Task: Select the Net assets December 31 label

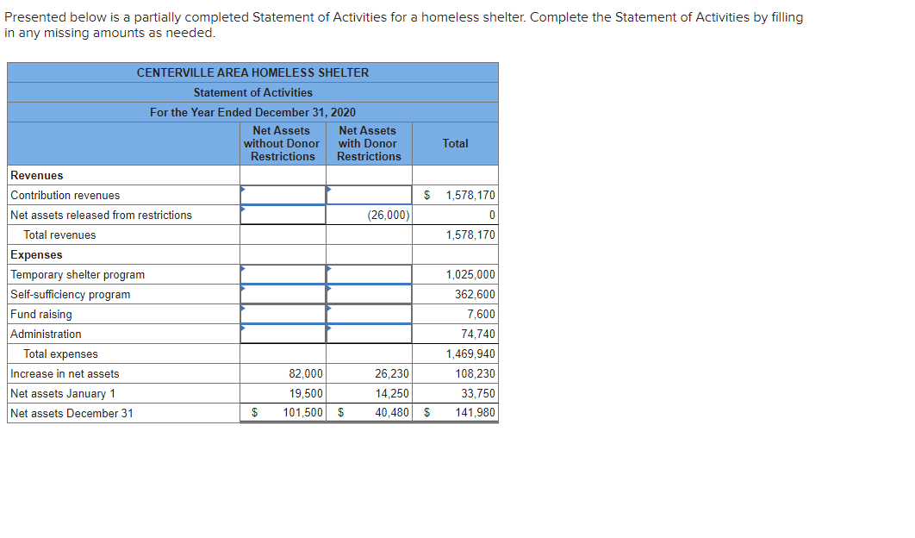Action: tap(72, 413)
